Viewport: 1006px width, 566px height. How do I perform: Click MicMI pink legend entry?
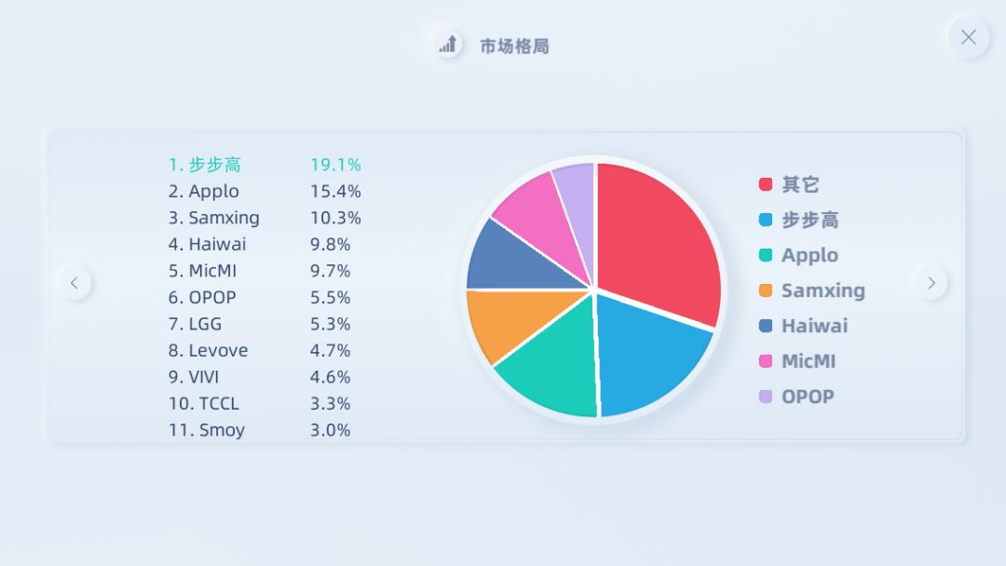click(x=797, y=361)
